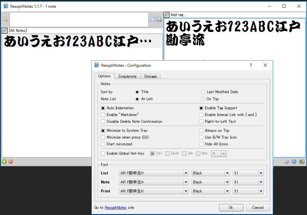Viewport: 307px width, 215px height.
Task: Toggle the Alt hot-key modifier checkbox
Action: tap(184, 154)
